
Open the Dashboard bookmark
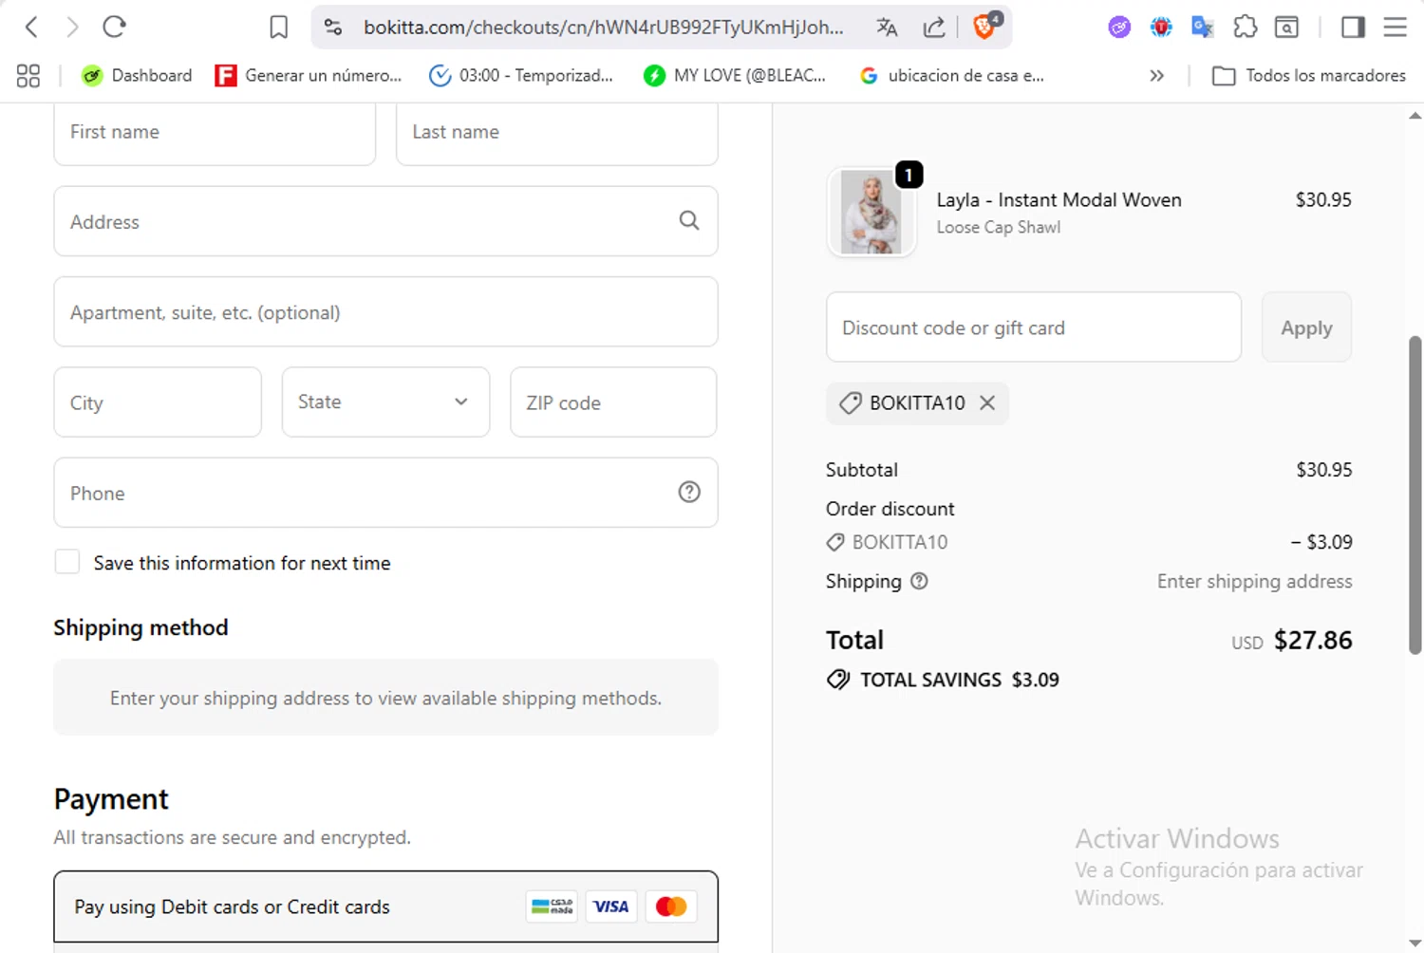(137, 76)
